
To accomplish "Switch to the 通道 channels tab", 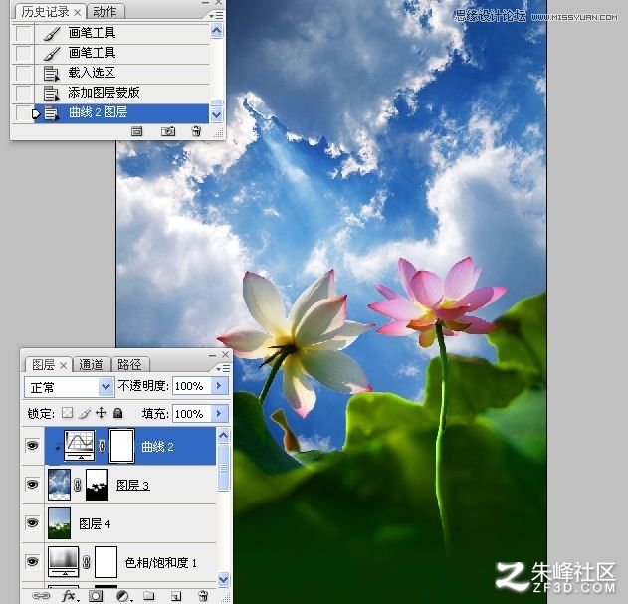I will (x=91, y=365).
